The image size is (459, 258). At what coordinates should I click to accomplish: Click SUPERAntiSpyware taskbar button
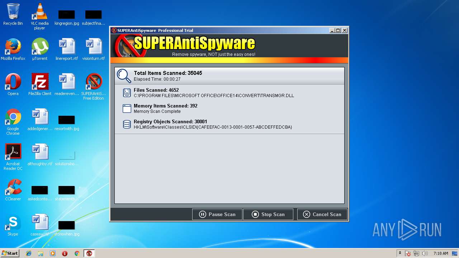89,253
